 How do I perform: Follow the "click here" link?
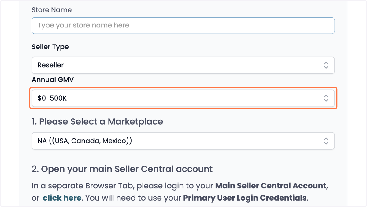[x=62, y=198]
